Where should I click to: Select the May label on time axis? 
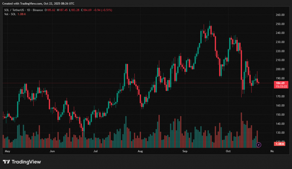8,151
